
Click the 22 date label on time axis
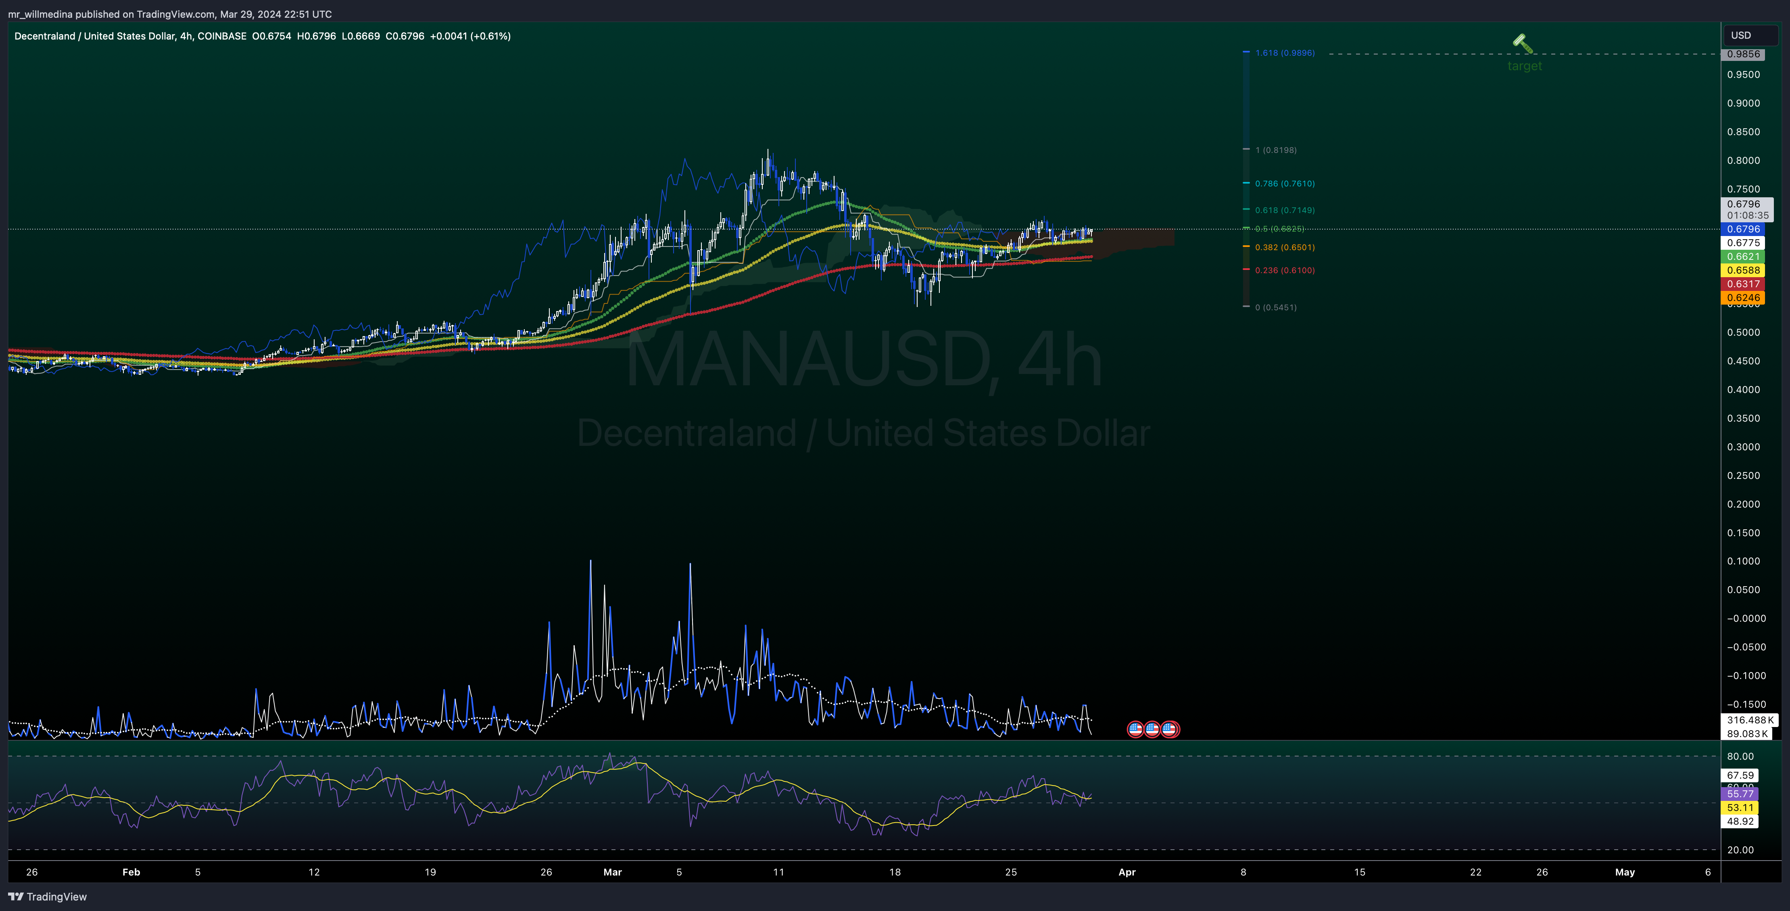pos(1475,872)
